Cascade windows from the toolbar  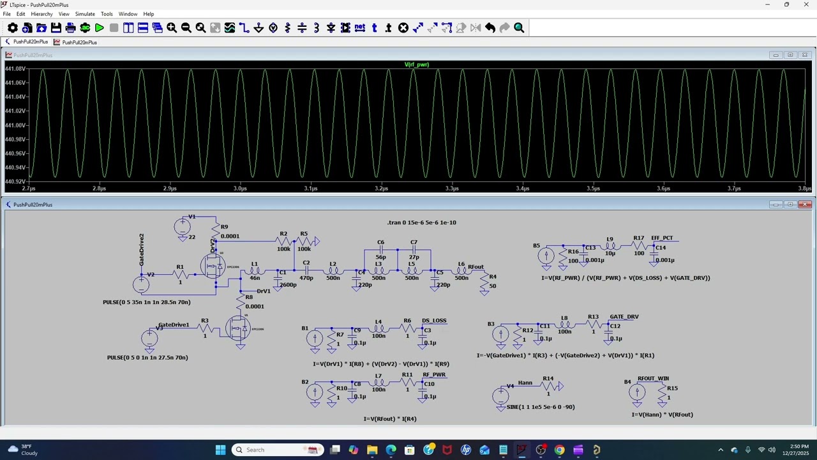coord(157,27)
